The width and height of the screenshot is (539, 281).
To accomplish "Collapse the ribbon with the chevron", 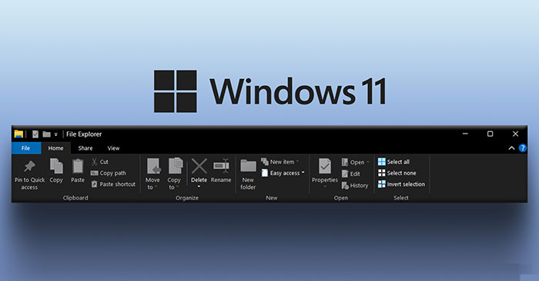I will click(511, 148).
